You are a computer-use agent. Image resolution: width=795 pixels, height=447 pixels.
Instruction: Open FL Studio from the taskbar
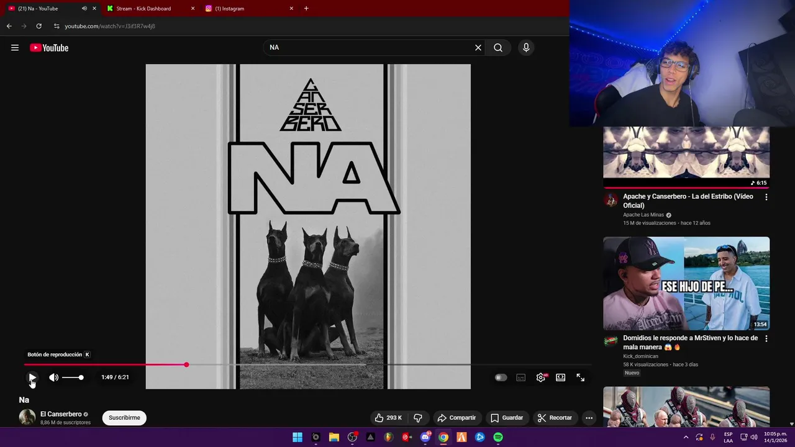389,437
